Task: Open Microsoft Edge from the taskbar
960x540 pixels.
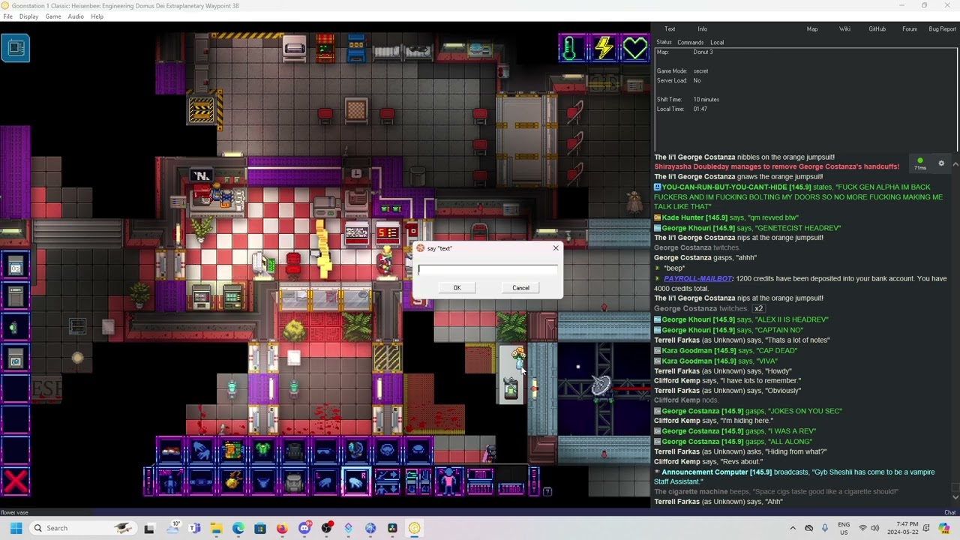Action: [238, 528]
